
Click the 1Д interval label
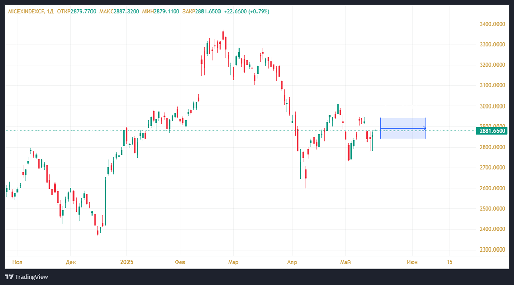[50, 11]
